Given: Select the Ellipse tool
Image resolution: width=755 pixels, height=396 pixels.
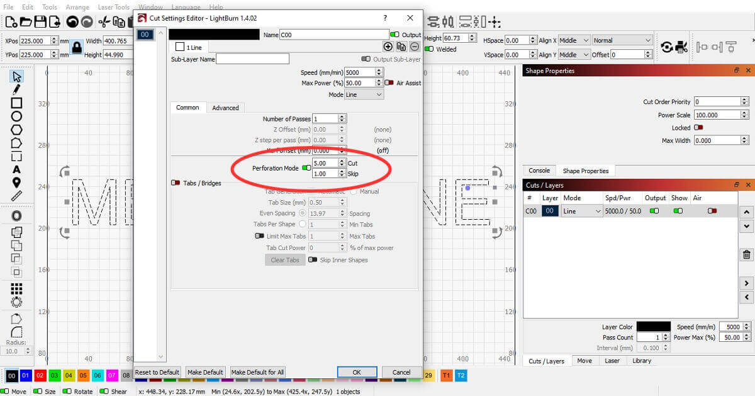Looking at the screenshot, I should [16, 116].
